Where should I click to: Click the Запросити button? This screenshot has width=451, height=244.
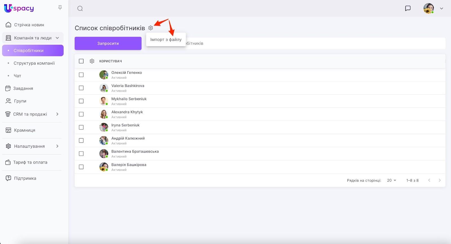click(x=108, y=43)
